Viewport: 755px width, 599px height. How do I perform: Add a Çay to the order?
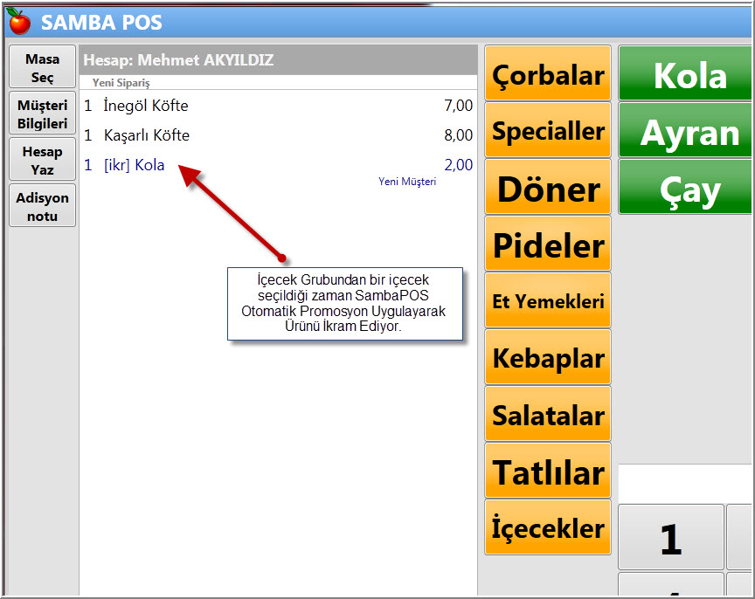[x=685, y=187]
